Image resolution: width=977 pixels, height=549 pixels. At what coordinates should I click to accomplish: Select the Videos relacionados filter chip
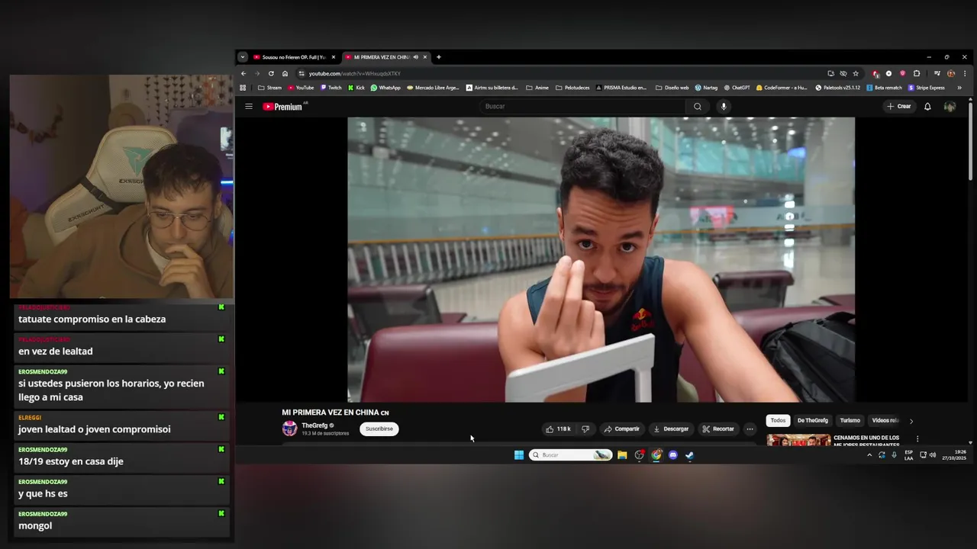885,421
